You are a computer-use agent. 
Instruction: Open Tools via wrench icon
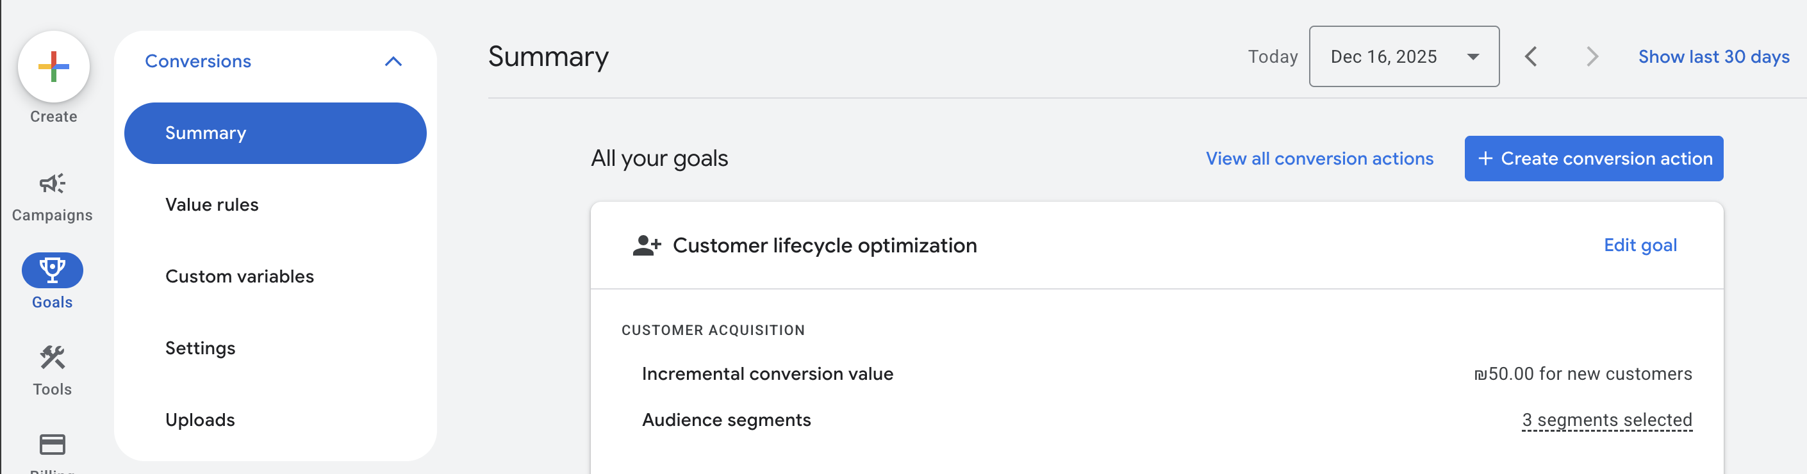pyautogui.click(x=53, y=357)
